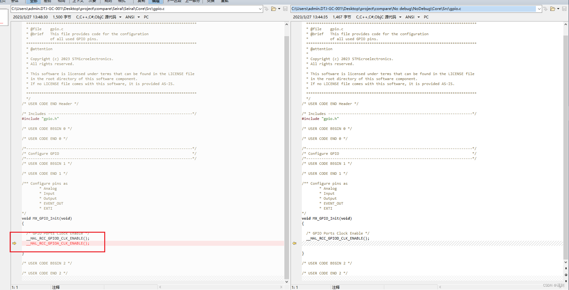The height and width of the screenshot is (290, 569).
Task: Click __HAL_RCC_GPIOD_CLK_ENABLE(); line in left pane
Action: click(58, 238)
